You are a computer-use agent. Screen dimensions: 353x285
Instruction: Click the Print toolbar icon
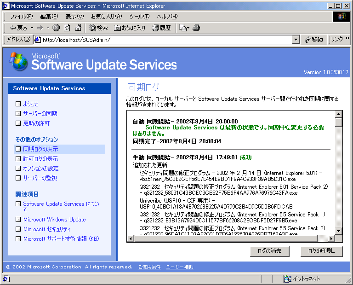pyautogui.click(x=196, y=28)
